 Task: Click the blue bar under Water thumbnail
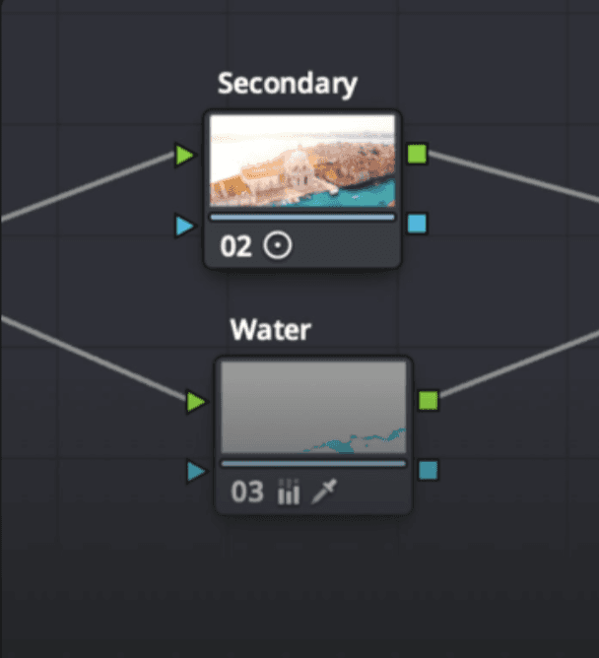pos(313,463)
